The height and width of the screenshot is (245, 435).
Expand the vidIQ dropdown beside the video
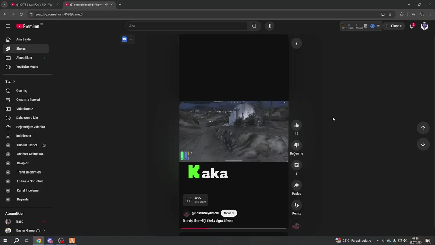point(131,39)
